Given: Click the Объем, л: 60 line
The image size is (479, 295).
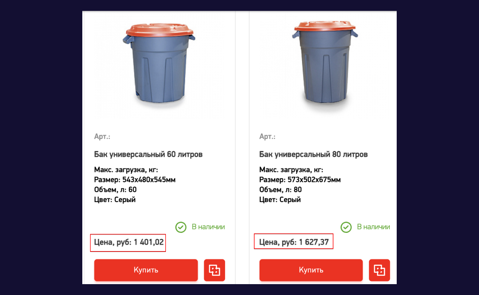Looking at the screenshot, I should pos(115,189).
